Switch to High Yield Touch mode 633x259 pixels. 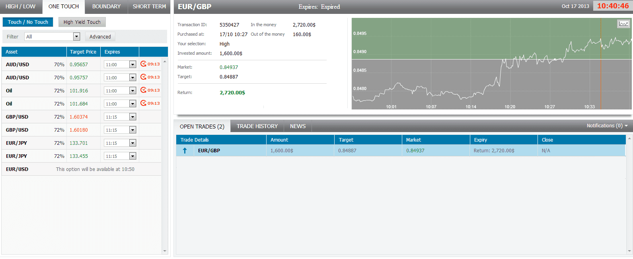pyautogui.click(x=82, y=22)
